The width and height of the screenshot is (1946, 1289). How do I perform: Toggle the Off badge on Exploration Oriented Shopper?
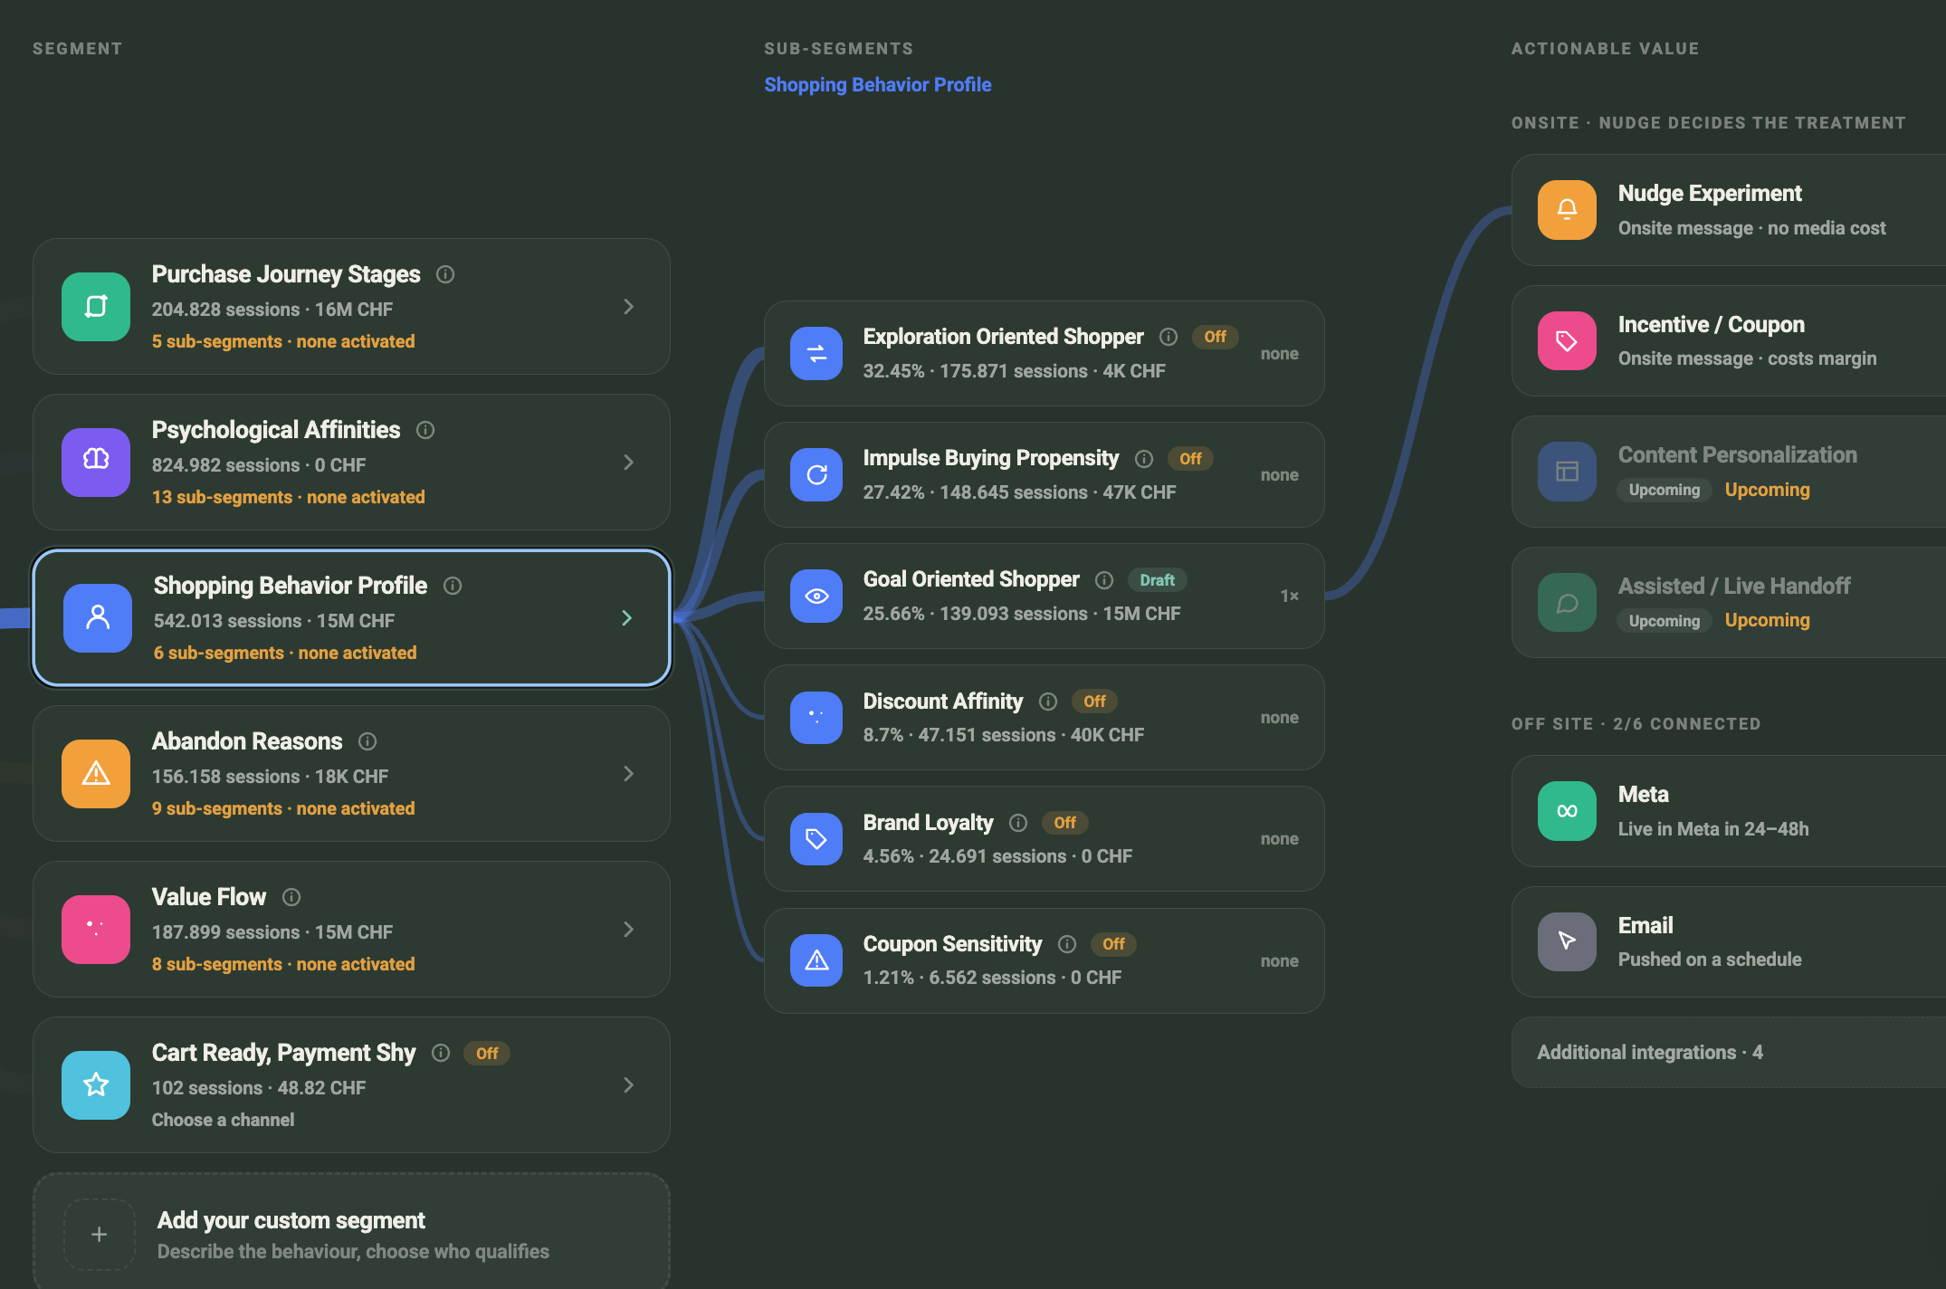tap(1215, 337)
